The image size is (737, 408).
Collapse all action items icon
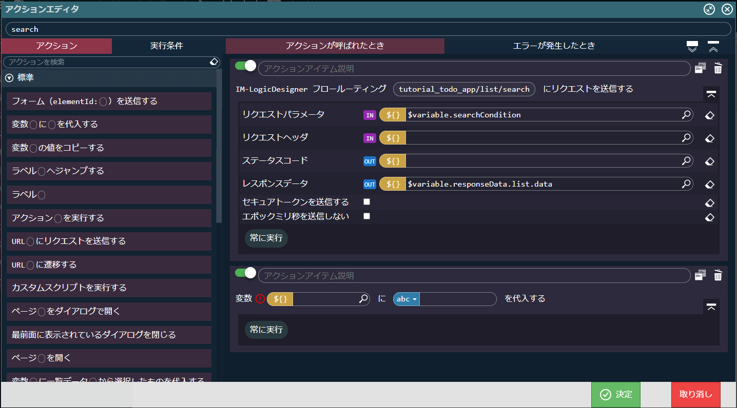(713, 47)
